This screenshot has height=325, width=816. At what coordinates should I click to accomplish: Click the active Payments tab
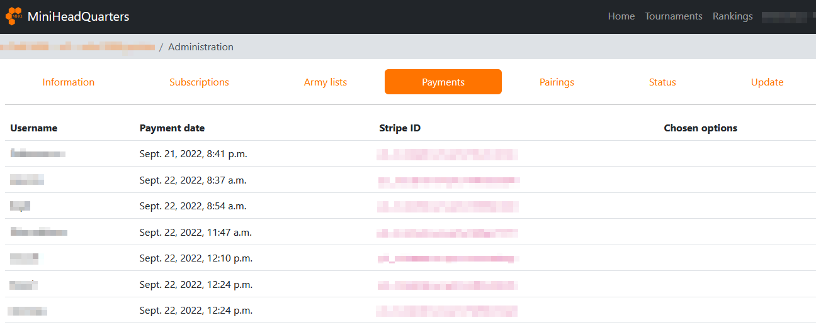pos(443,82)
